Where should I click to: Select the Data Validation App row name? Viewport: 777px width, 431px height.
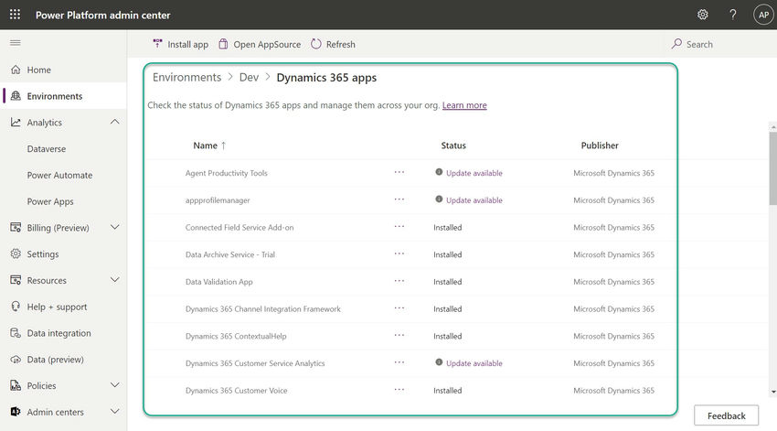click(219, 282)
